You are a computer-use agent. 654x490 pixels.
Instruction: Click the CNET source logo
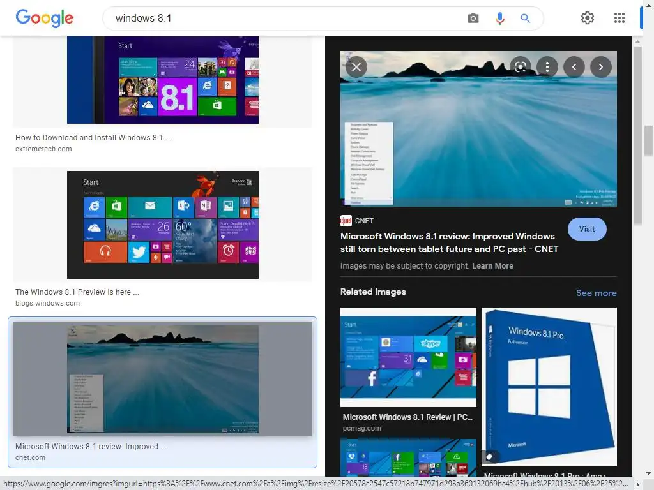346,221
